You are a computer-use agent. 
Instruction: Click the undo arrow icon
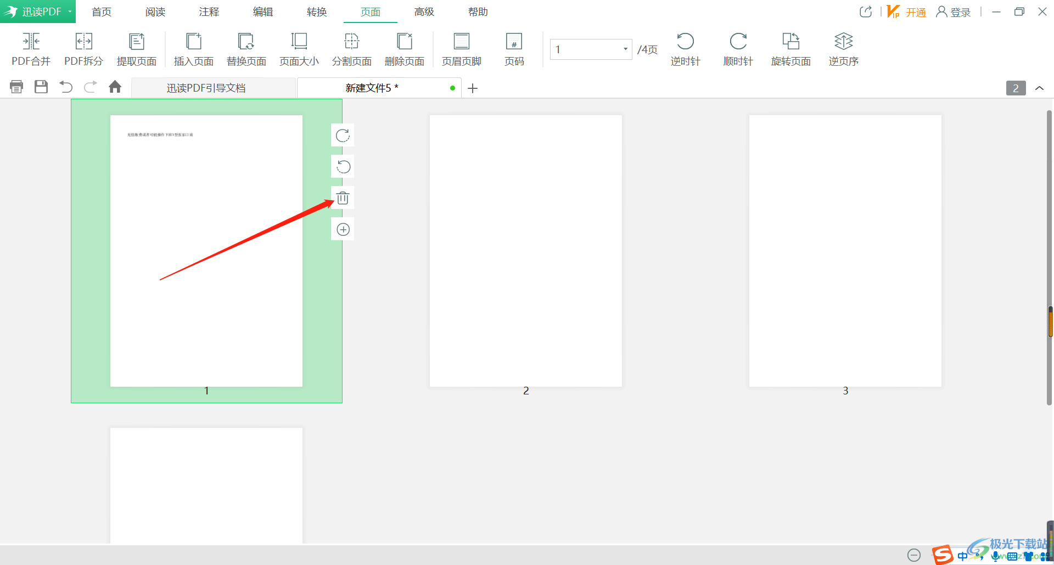coord(66,87)
